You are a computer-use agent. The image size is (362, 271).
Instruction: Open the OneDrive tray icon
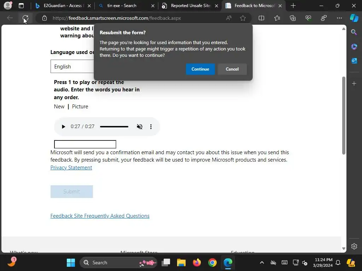click(x=273, y=263)
